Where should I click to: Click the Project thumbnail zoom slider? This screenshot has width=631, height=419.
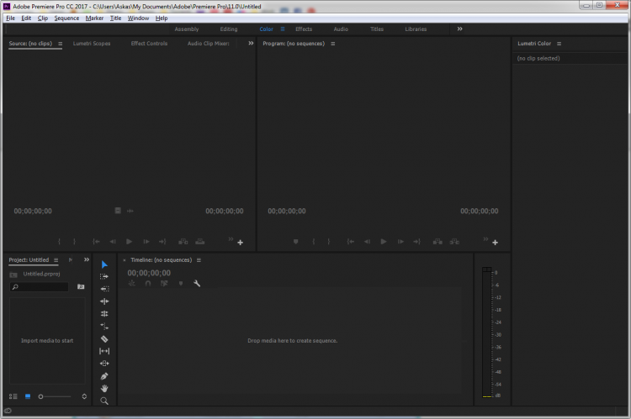tap(40, 396)
